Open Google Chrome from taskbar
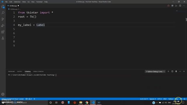Screen dimensions: 187x105 click(x=87, y=102)
